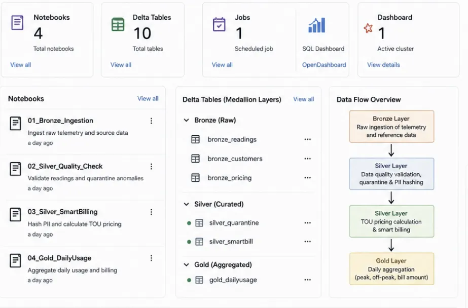This screenshot has width=468, height=308.
Task: Click the Silver Layer TOU pricing box
Action: click(391, 221)
